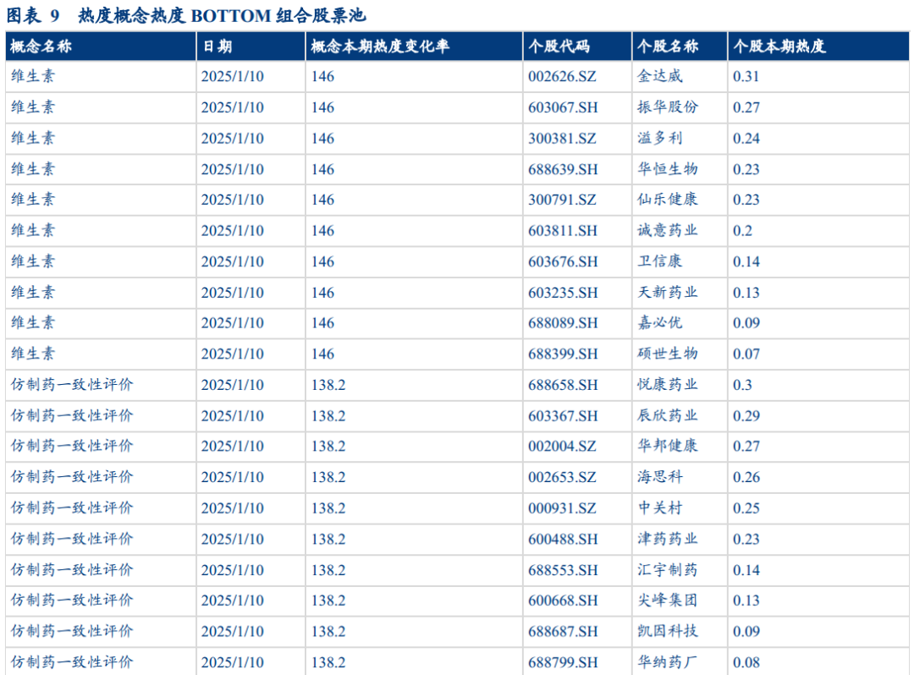Screen dimensions: 914x675
Task: Click stock name 华恒生物
Action: click(668, 168)
